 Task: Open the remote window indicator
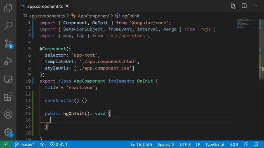[x=6, y=144]
